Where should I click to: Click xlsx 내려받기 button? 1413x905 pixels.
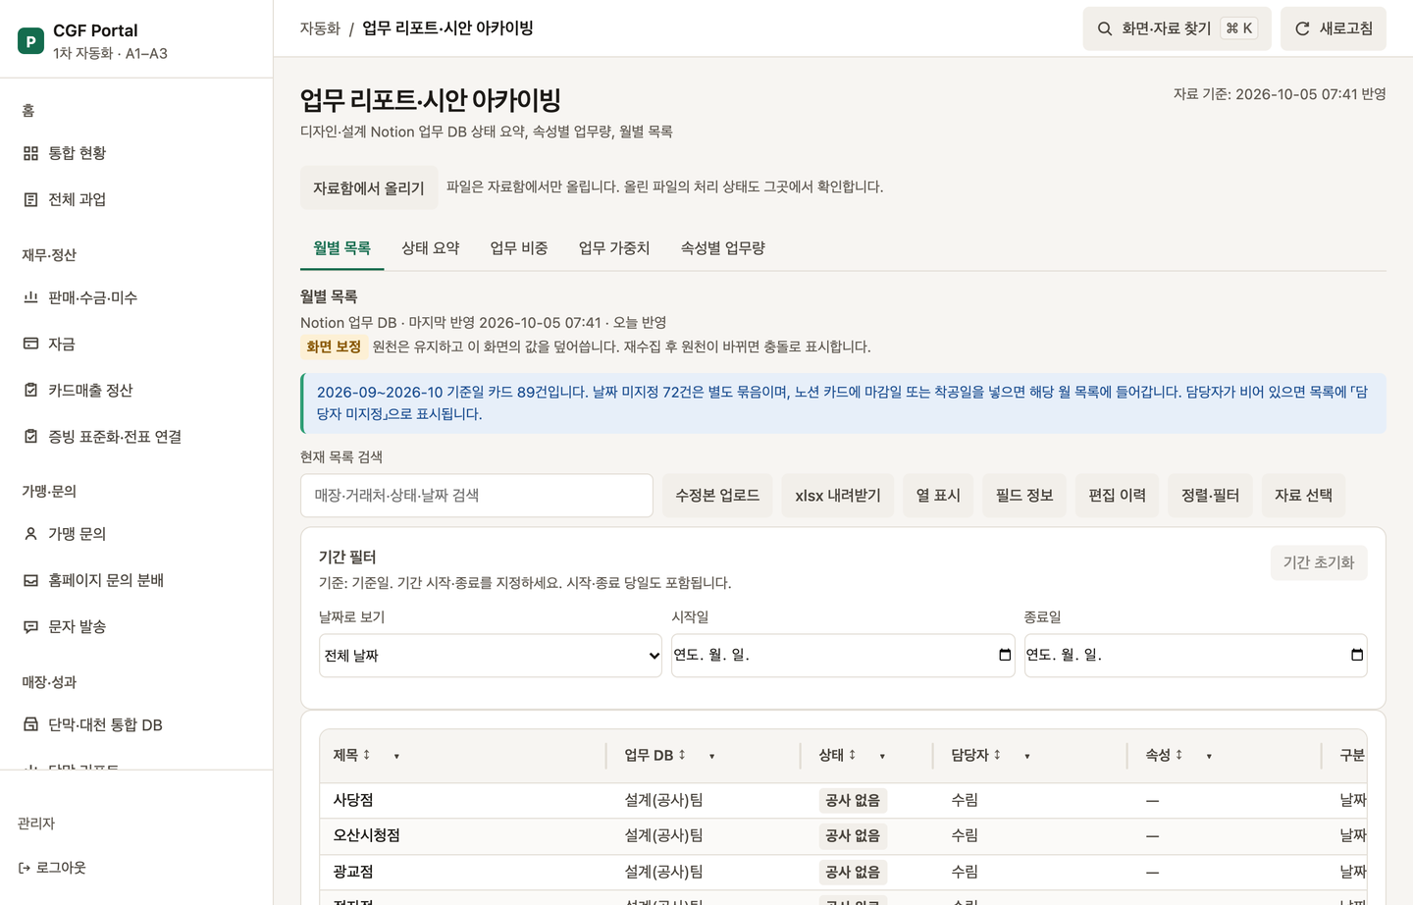click(838, 496)
